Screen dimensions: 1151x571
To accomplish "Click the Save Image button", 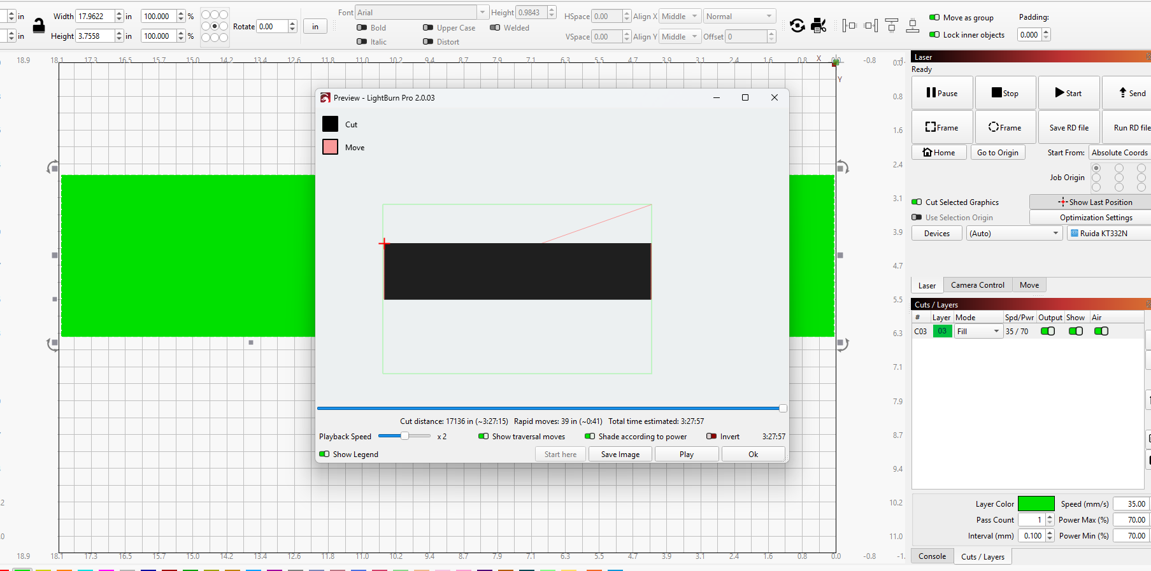I will (620, 454).
